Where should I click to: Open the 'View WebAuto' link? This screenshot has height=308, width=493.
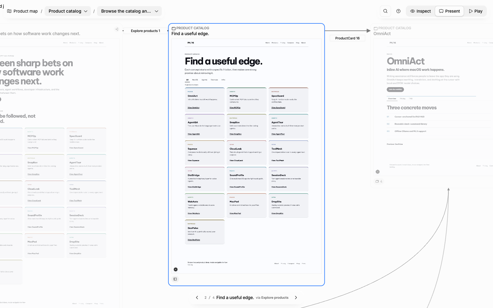[x=194, y=213]
